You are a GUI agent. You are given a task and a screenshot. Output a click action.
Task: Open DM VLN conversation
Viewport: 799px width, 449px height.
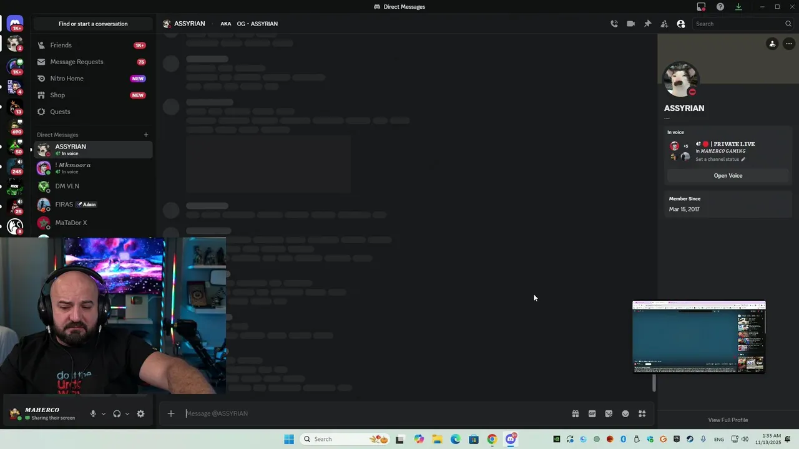tap(93, 186)
